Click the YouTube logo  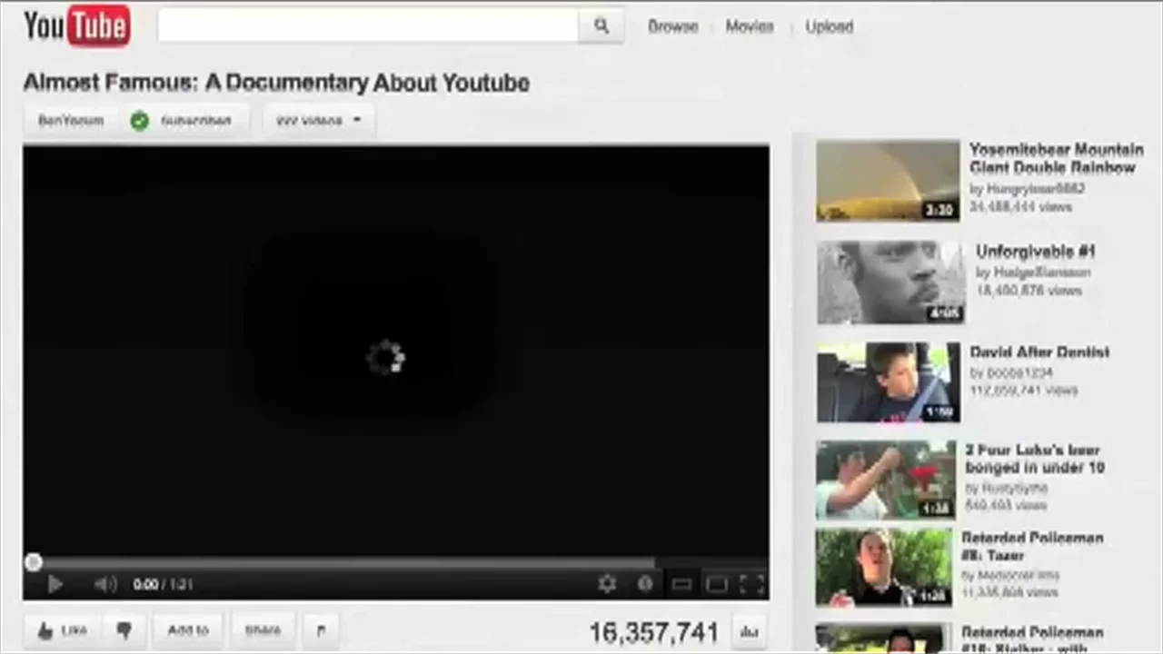coord(77,25)
